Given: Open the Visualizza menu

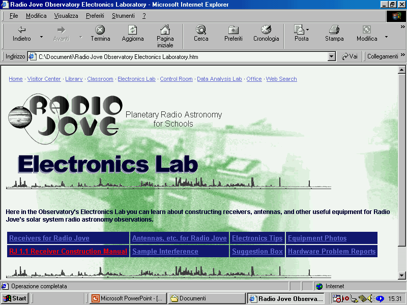Looking at the screenshot, I should click(66, 16).
